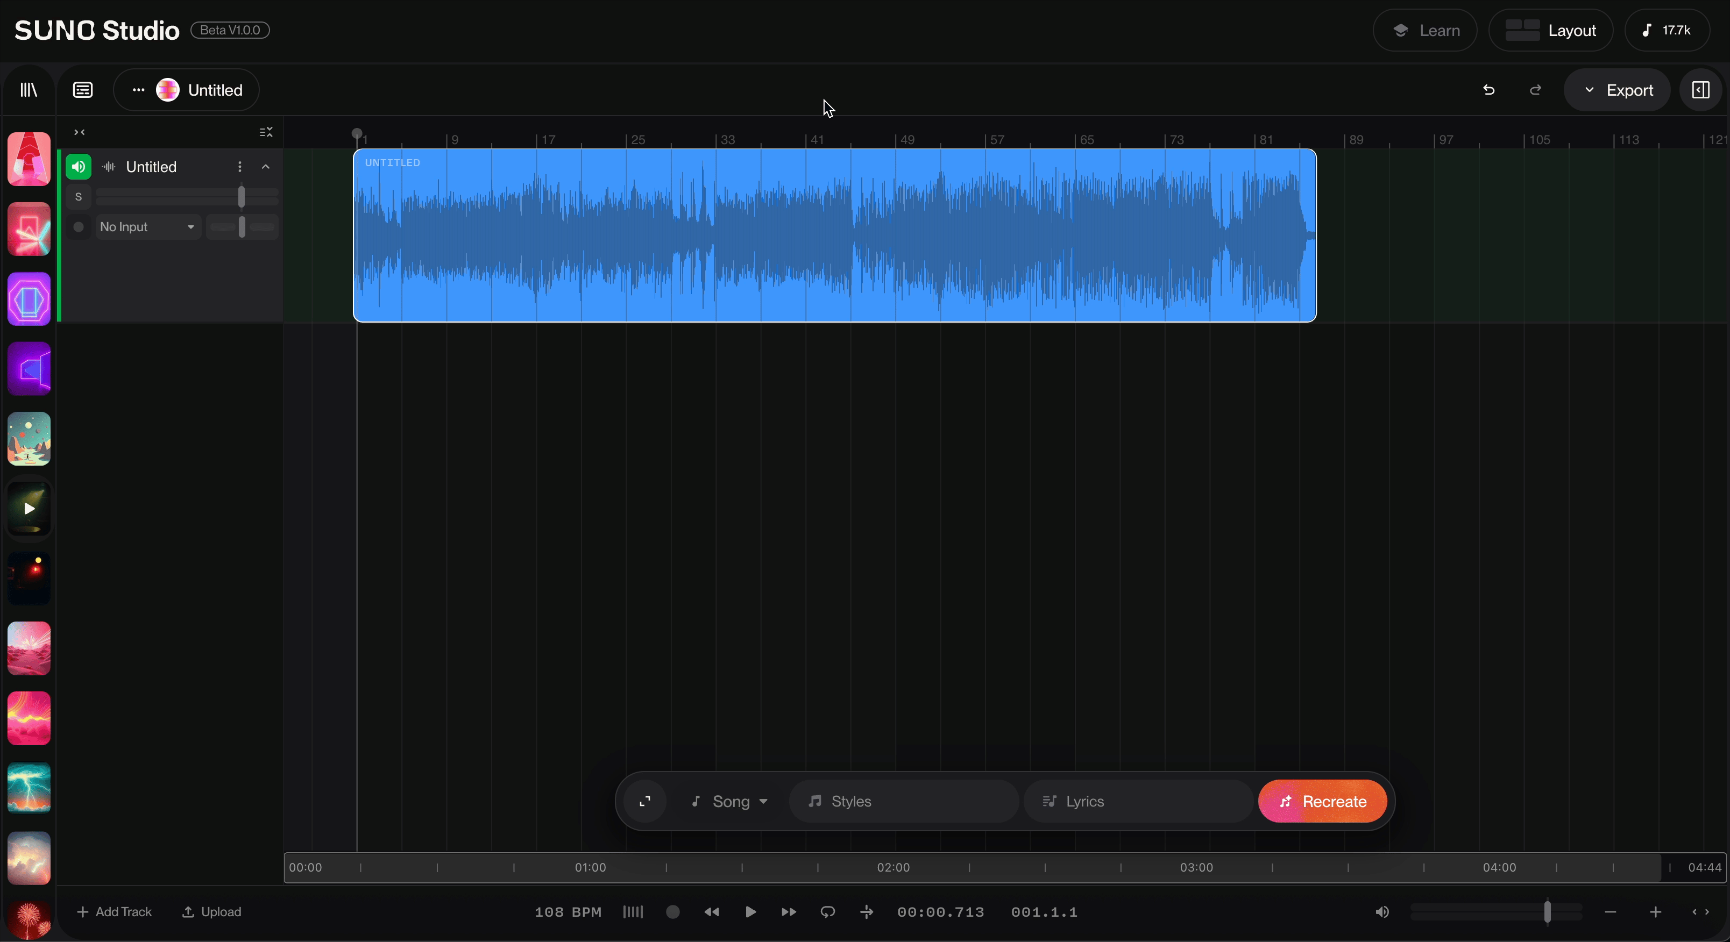This screenshot has height=942, width=1730.
Task: Expand the prompt bar icon
Action: 645,801
